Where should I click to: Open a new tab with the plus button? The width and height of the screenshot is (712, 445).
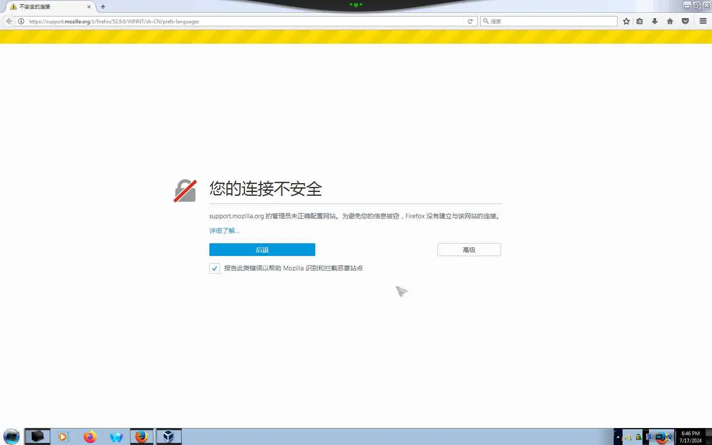click(x=103, y=7)
